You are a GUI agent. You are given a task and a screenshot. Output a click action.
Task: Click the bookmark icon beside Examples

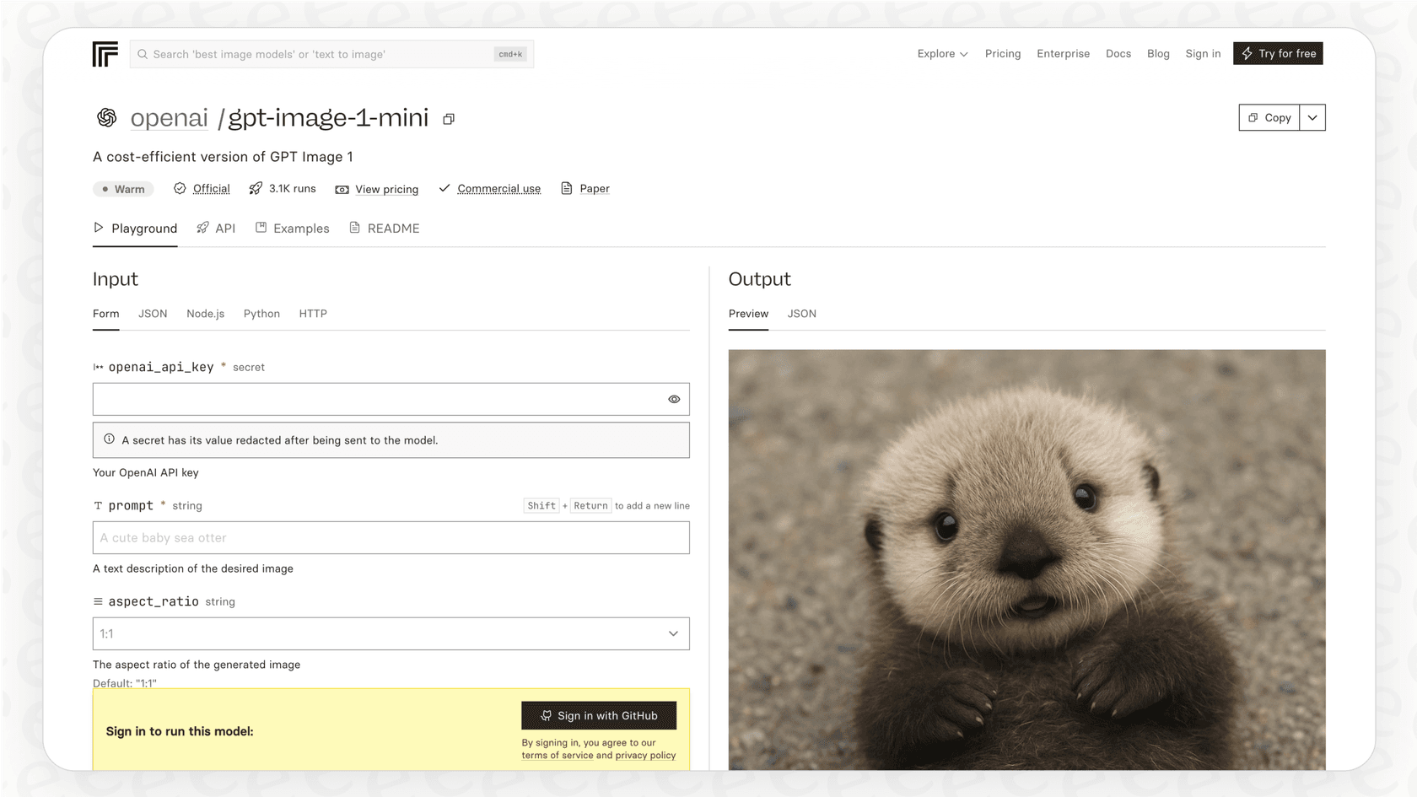point(261,228)
